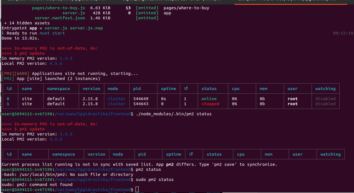Click the 00:52:16 timestamp on the right
Screen dimensions: 354x193
pyautogui.click(x=343, y=33)
